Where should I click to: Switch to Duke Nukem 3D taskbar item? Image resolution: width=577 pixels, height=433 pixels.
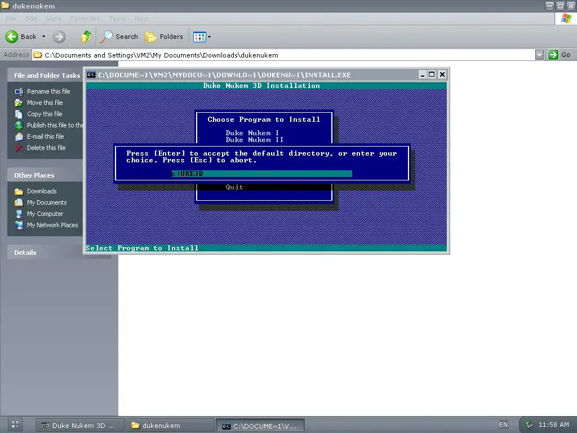coord(79,425)
